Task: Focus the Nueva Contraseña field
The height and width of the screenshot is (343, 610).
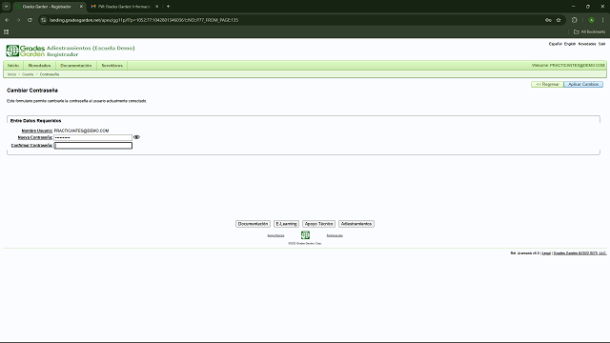Action: (93, 137)
